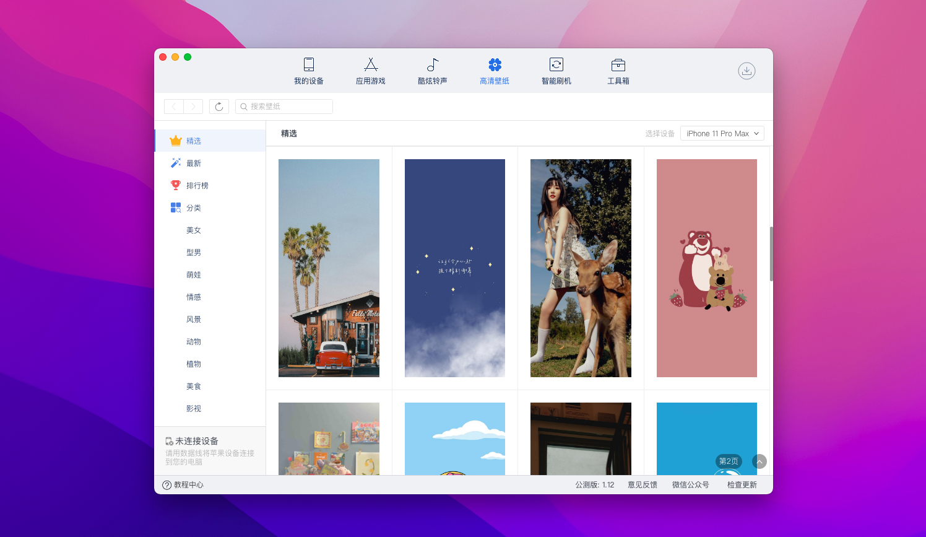Open My Device (我的设备) tab icon

(x=308, y=64)
